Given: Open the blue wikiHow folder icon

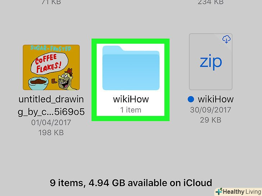Looking at the screenshot, I should pos(131,67).
